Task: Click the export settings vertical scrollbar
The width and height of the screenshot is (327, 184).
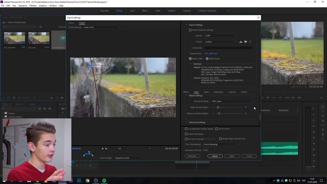Action: point(260,117)
